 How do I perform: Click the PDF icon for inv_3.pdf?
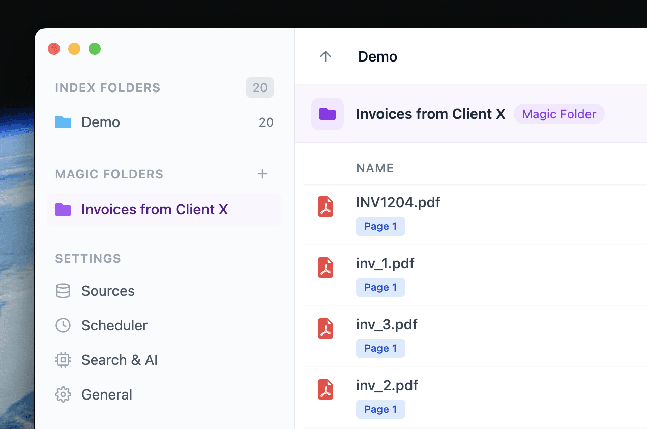326,328
